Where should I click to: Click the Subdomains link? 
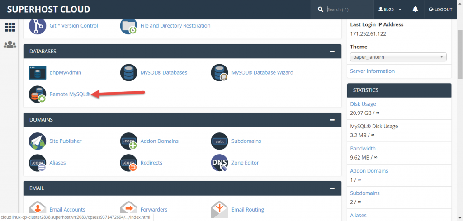click(246, 141)
